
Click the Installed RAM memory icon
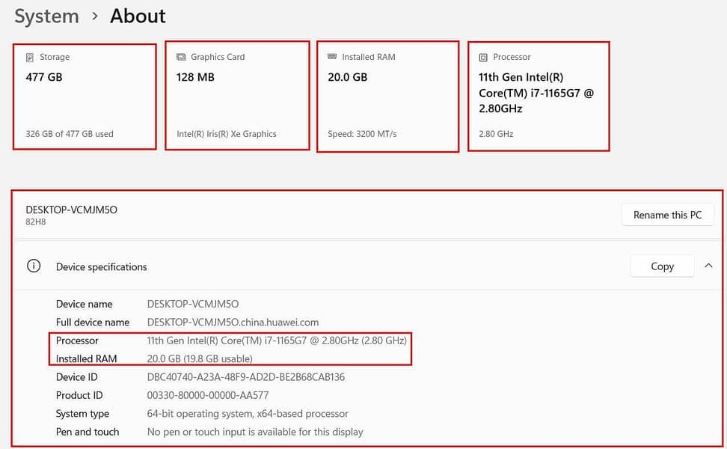click(332, 57)
